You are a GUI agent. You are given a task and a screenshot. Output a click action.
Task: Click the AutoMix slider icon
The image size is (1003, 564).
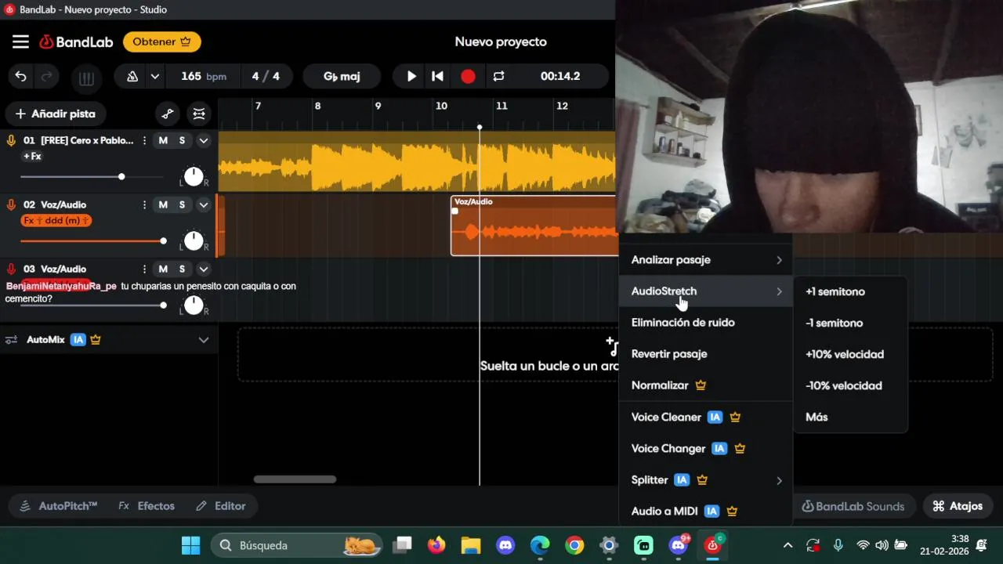(12, 340)
